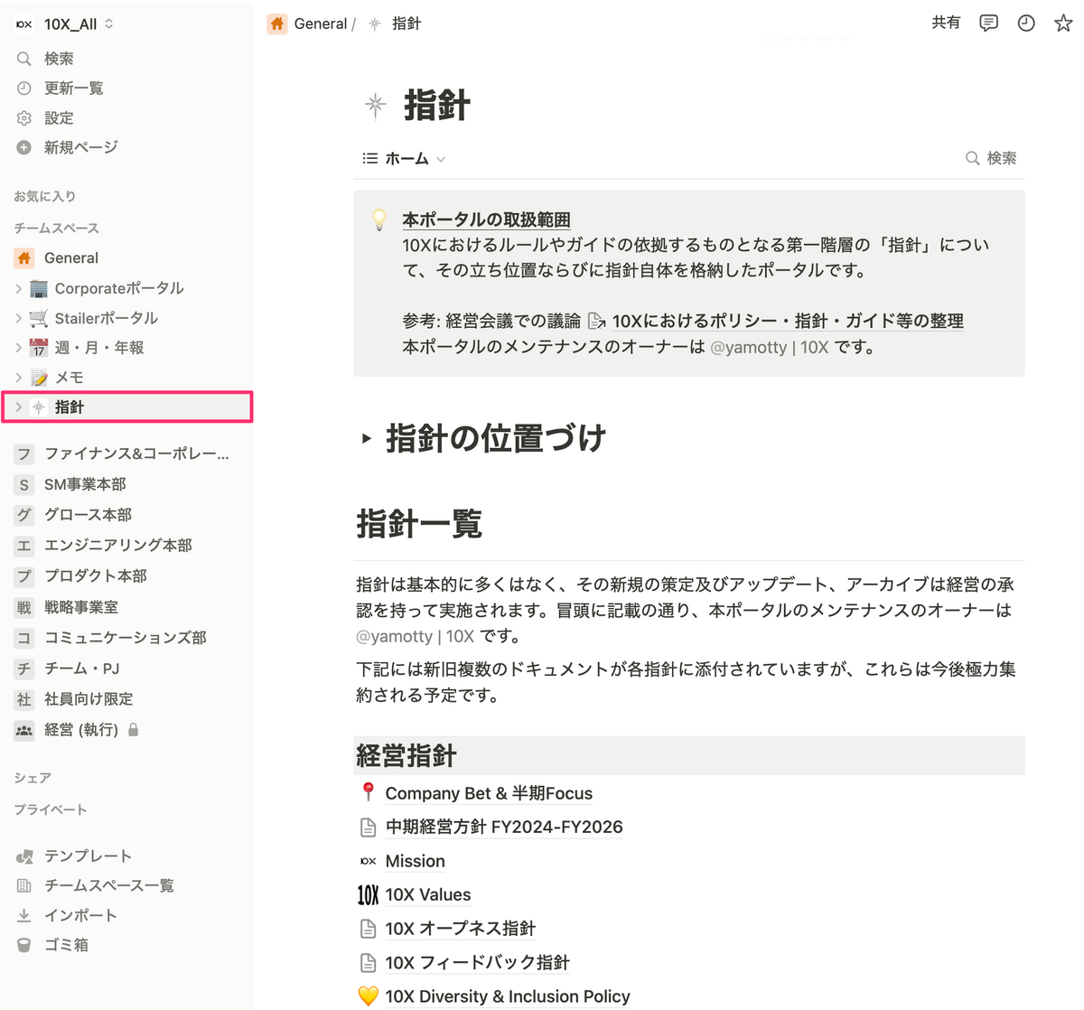Open the comments speech-bubble icon

click(988, 23)
